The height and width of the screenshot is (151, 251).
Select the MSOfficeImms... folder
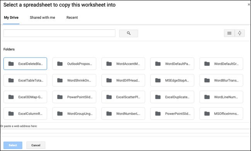pyautogui.click(x=221, y=114)
